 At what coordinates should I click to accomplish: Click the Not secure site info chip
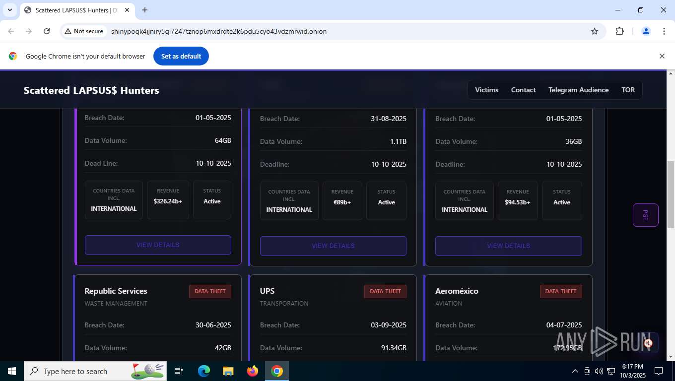(84, 31)
